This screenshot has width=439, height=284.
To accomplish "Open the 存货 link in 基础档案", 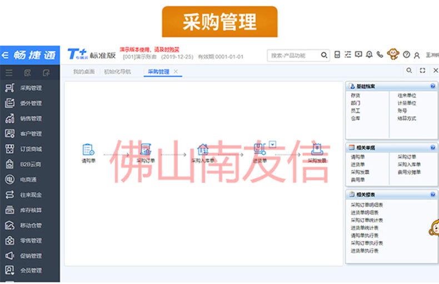I will tap(355, 96).
